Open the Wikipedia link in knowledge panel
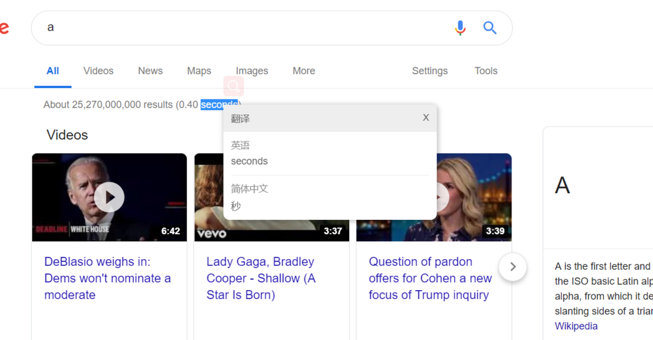Image resolution: width=653 pixels, height=340 pixels. (x=576, y=326)
